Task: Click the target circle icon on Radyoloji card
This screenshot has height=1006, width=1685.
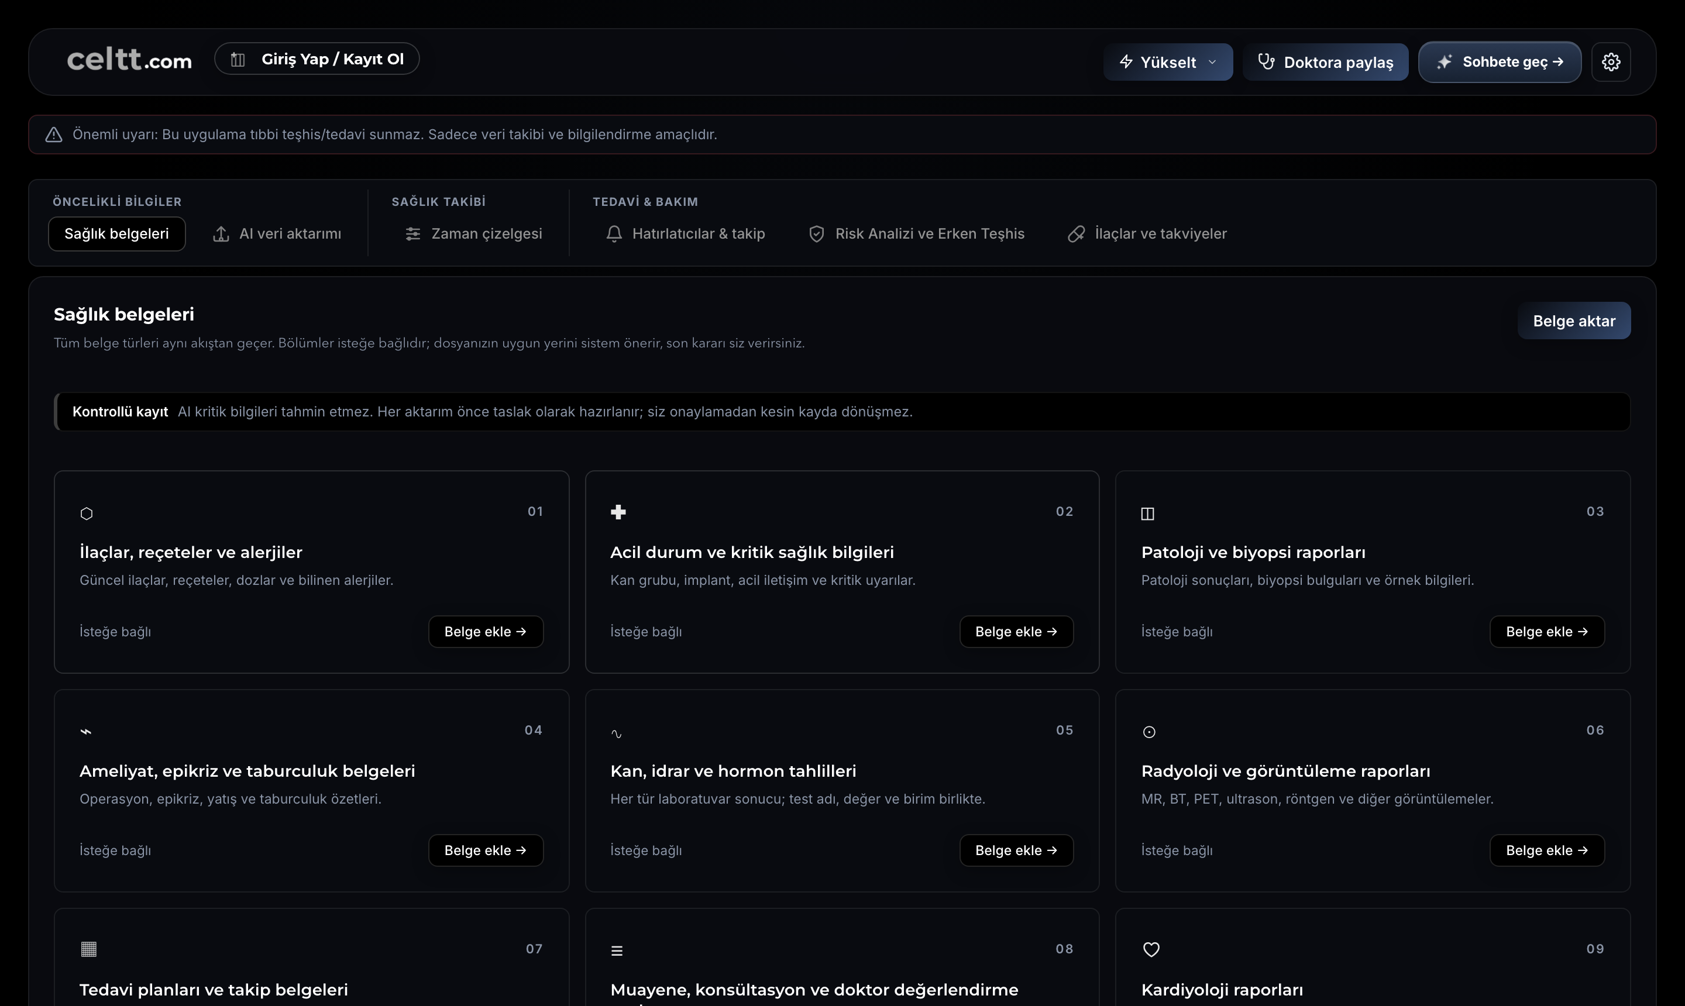Action: click(1148, 732)
